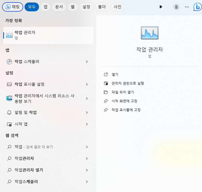Expand 작업 검색 결과 더 보기 chevron
This screenshot has width=202, height=192.
tap(87, 147)
